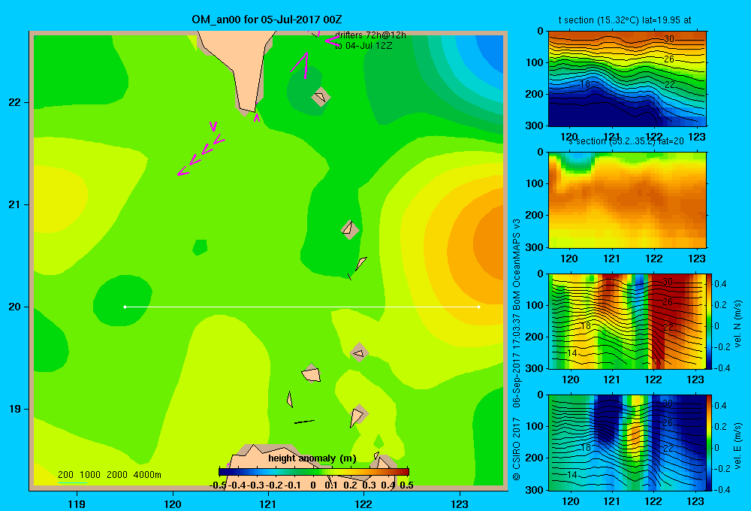The image size is (751, 511).
Task: Click the "0.5" tick at height anomaly scale's right end
Action: tap(406, 485)
